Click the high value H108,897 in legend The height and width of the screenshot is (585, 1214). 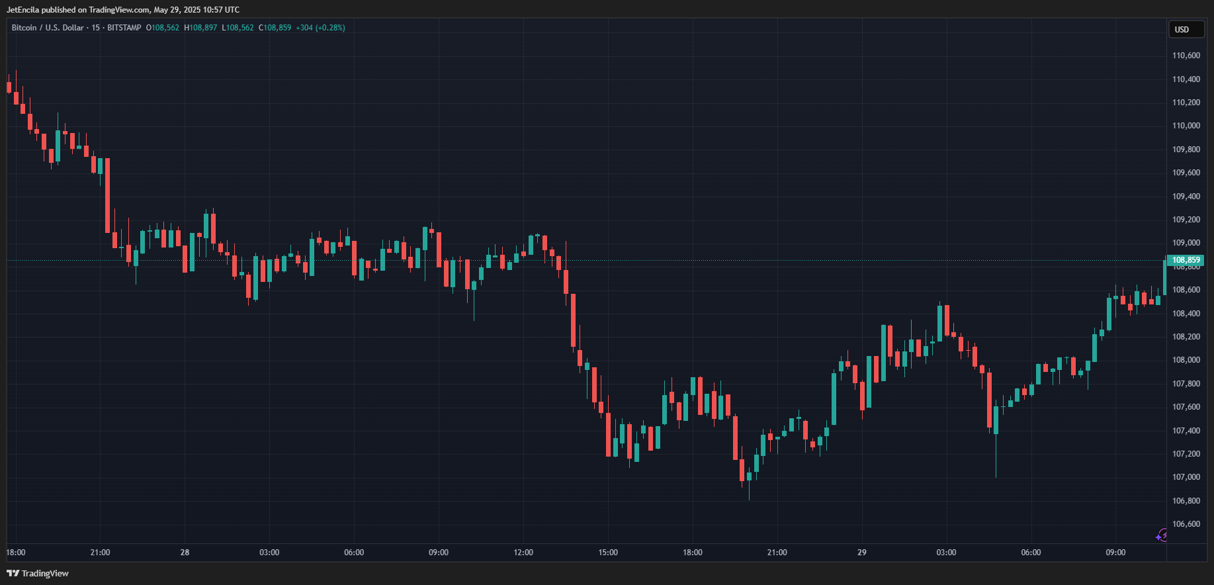(200, 28)
